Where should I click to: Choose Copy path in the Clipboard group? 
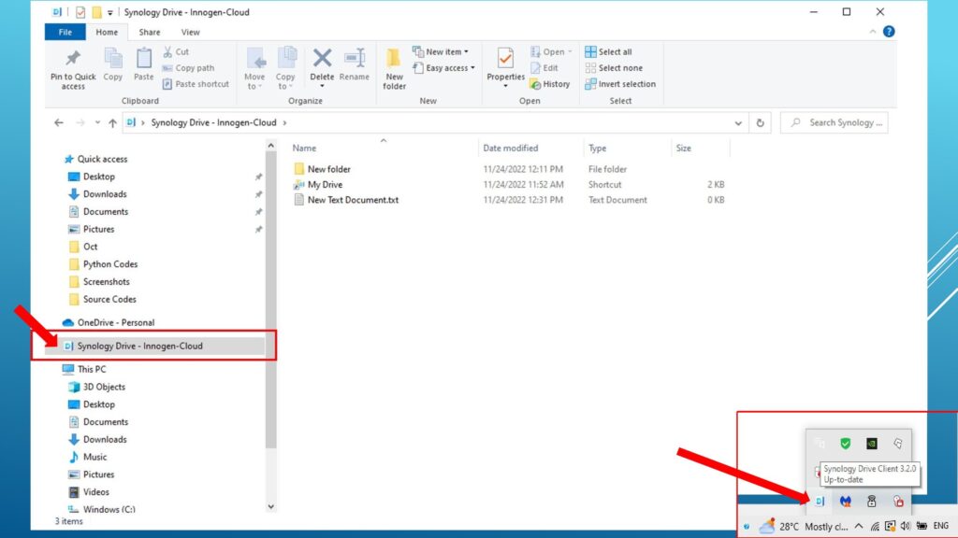pos(188,67)
